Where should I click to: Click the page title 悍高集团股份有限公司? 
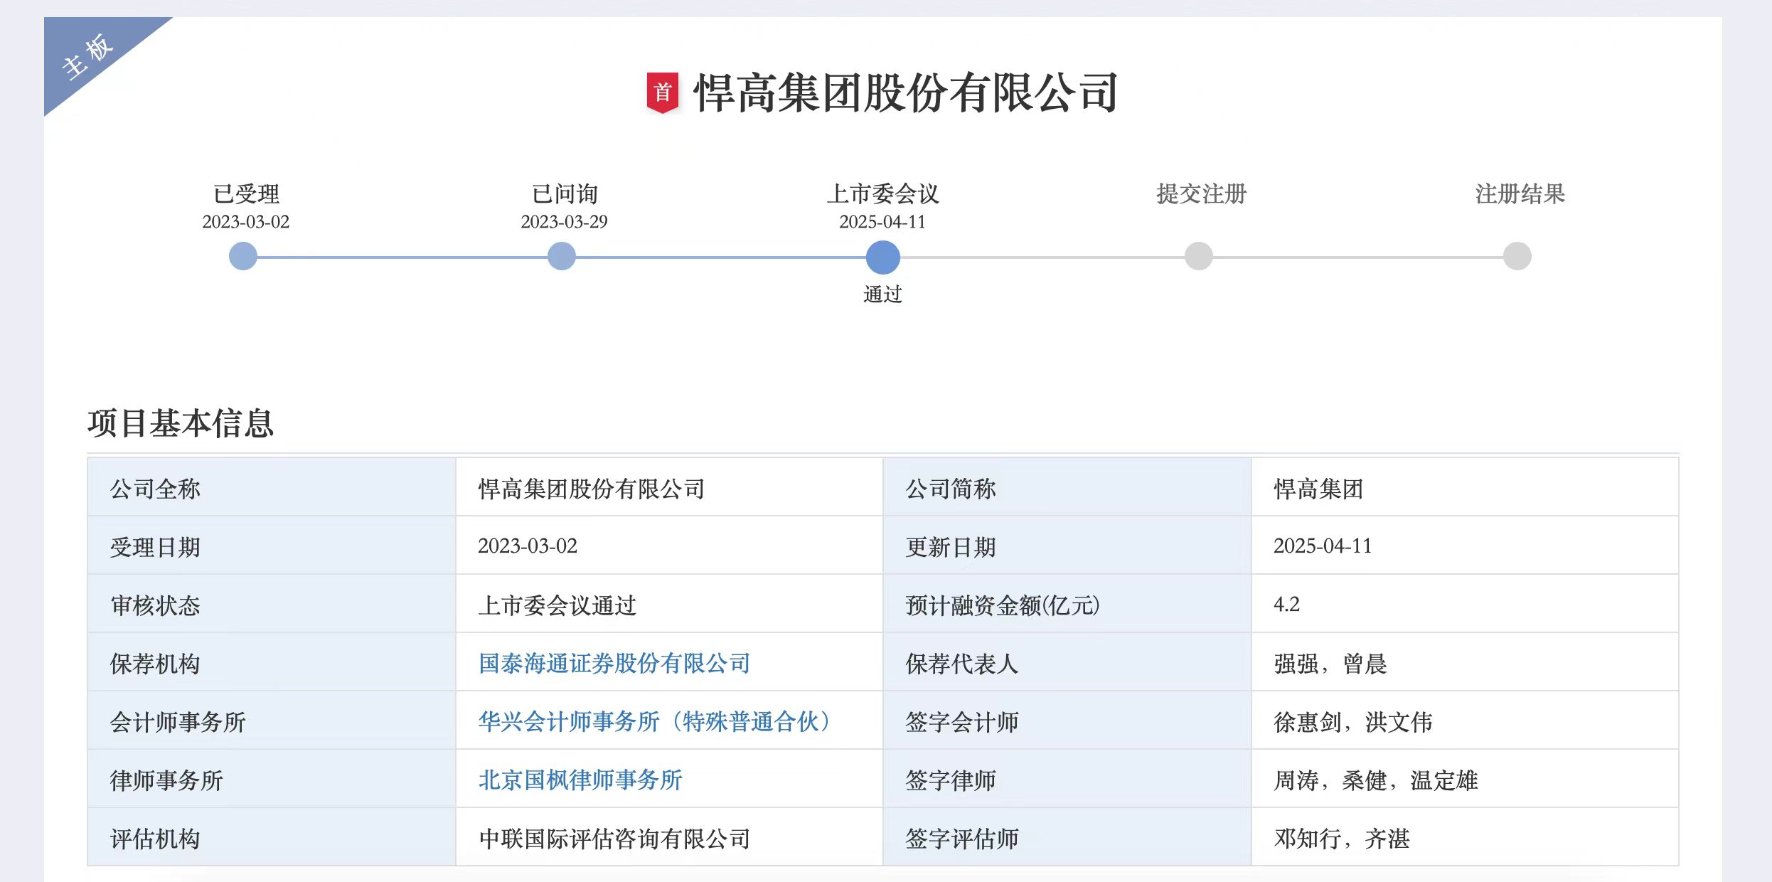[906, 93]
